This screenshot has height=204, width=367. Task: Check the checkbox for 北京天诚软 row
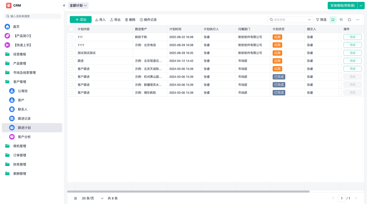[71, 69]
